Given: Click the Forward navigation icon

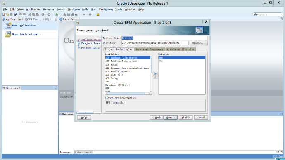Looking at the screenshot, I should click(x=49, y=14).
